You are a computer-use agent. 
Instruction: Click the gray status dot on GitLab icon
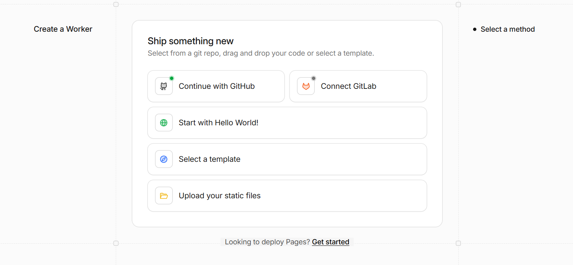[313, 78]
